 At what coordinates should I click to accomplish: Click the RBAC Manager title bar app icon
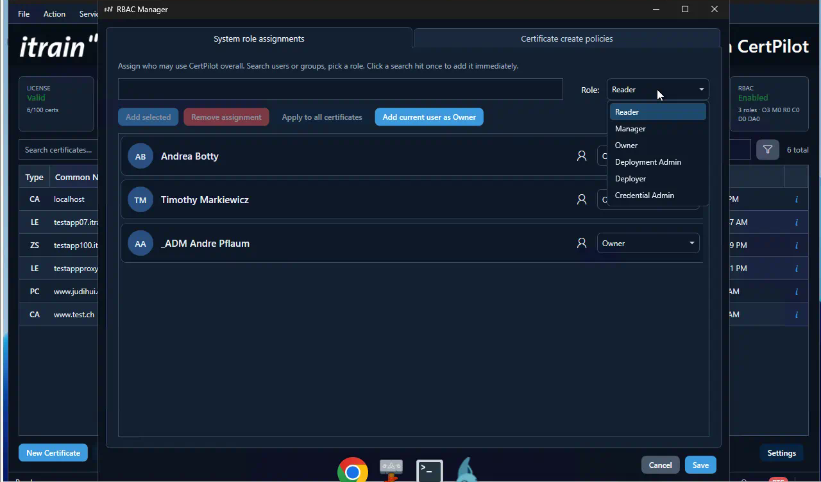click(x=108, y=10)
